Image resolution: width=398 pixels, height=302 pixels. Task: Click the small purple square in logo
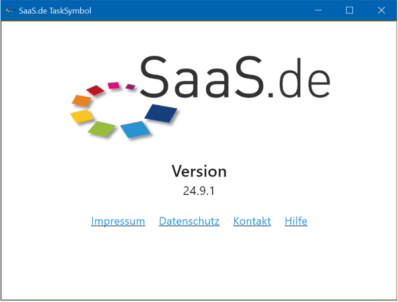(x=131, y=86)
